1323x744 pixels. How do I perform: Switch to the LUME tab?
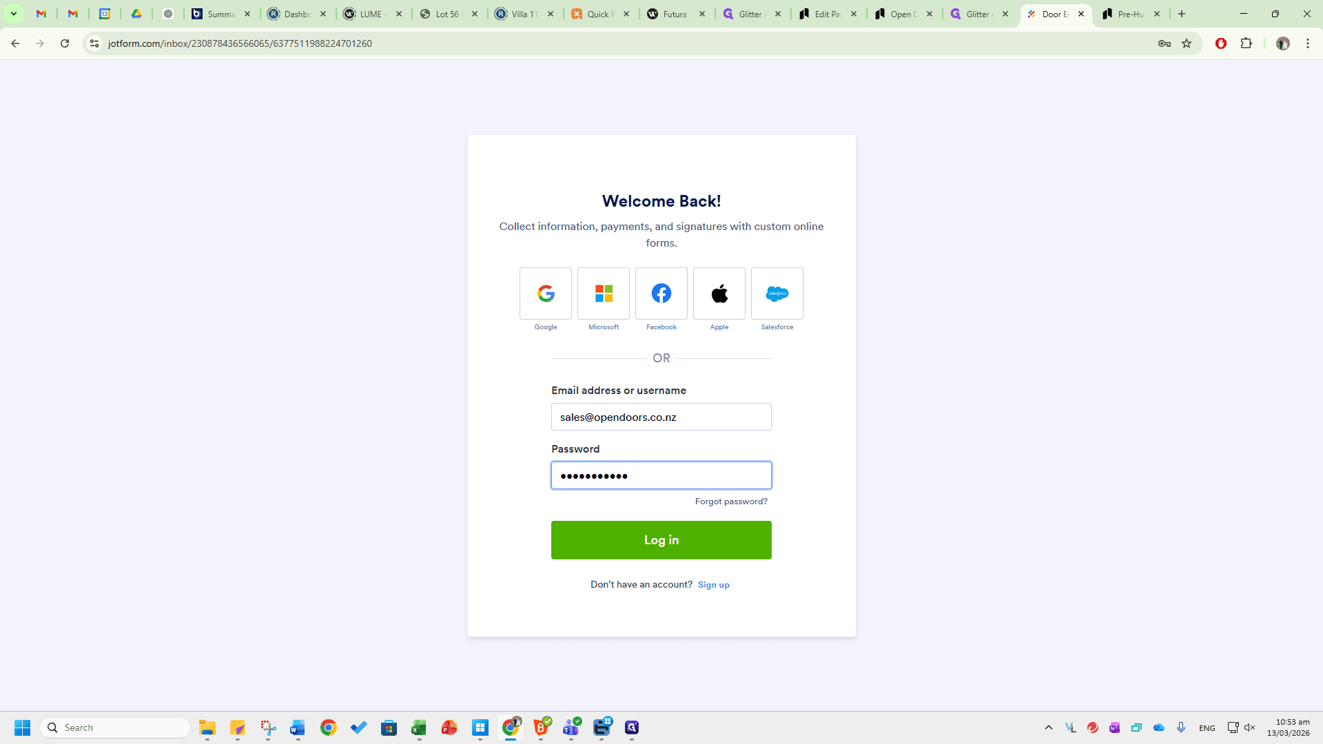click(373, 14)
